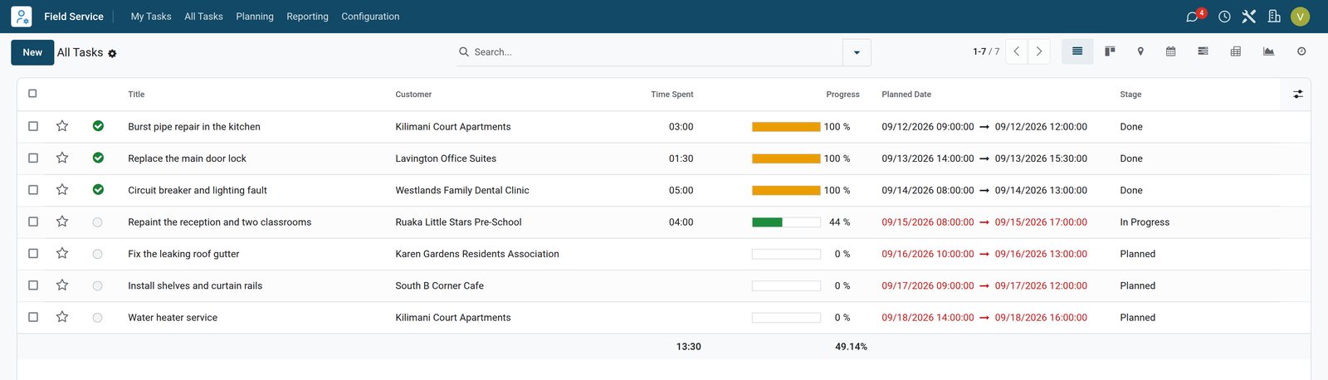
Task: Sort by the Stage column header
Action: tap(1130, 95)
